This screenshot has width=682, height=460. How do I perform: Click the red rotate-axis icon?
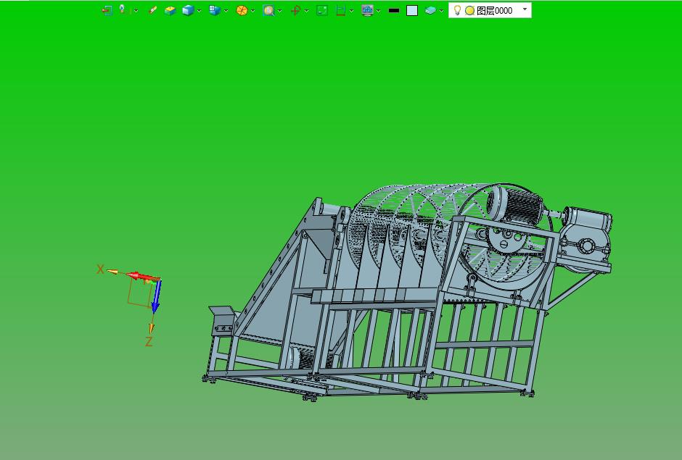click(x=296, y=10)
